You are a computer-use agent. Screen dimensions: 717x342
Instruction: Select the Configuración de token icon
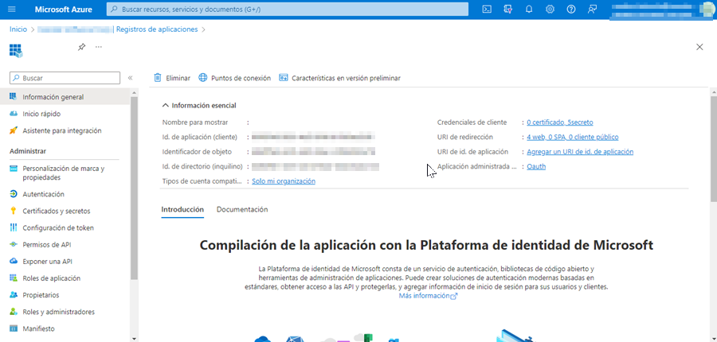click(14, 227)
